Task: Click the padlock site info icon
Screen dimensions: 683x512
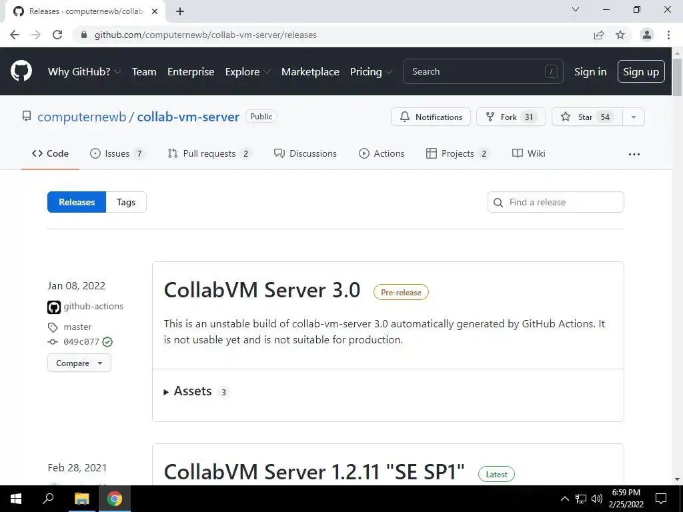Action: (84, 35)
